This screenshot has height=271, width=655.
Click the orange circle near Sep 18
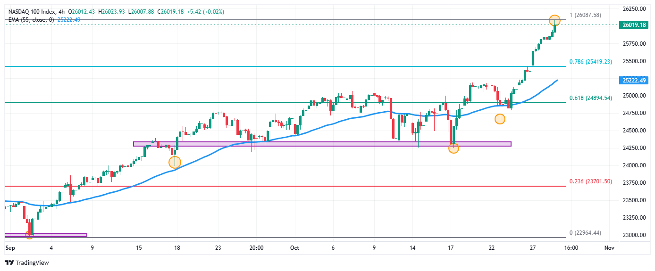175,162
